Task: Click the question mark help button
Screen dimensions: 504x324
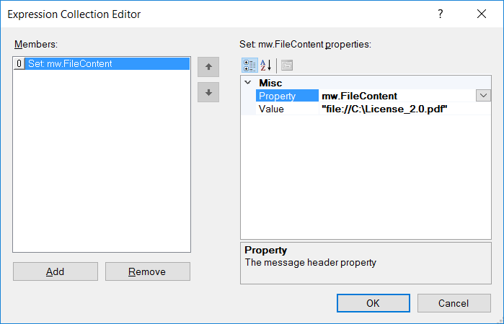Action: (x=440, y=14)
